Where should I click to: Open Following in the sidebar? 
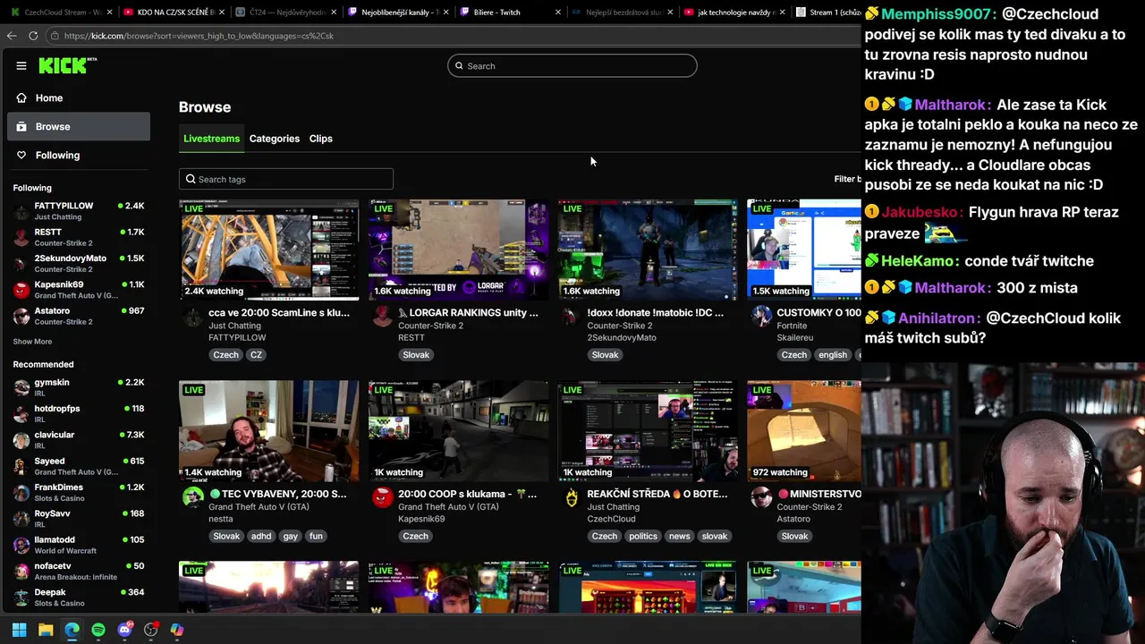coord(79,155)
